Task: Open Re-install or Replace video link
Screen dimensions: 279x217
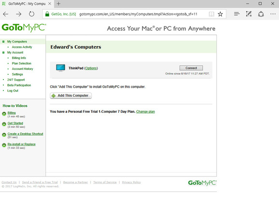Action: [22, 144]
